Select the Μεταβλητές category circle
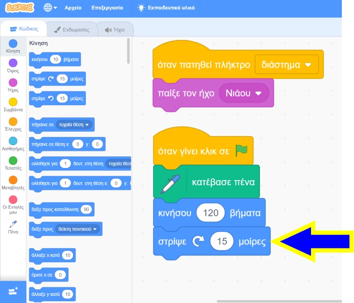 pos(13,180)
